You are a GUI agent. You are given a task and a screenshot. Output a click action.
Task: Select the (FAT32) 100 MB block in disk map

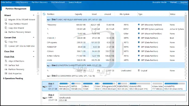pos(76,86)
